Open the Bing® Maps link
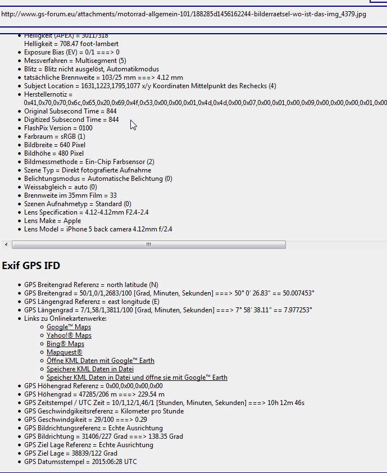This screenshot has height=473, width=387. point(66,344)
